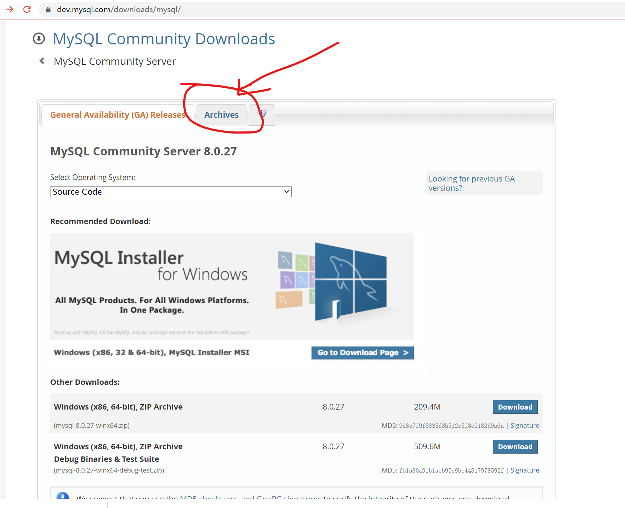Click the MySQL Installer for Windows banner
625x508 pixels.
point(232,286)
